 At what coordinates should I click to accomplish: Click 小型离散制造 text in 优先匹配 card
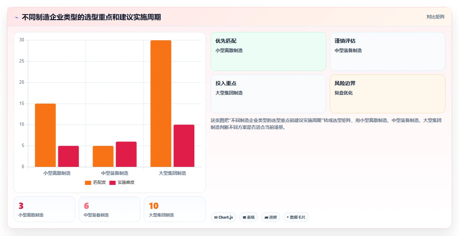(229, 50)
